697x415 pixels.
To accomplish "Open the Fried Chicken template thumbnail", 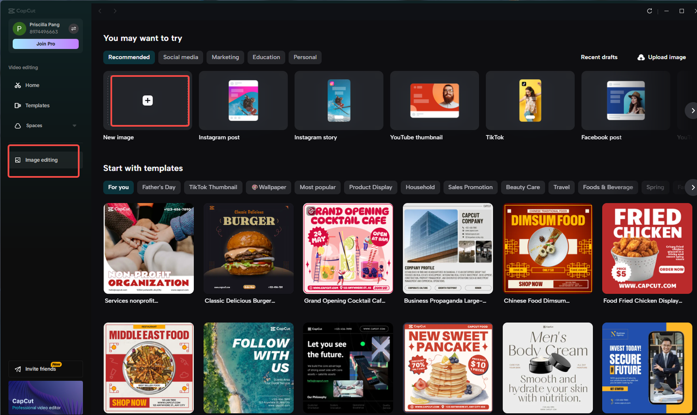I will [647, 248].
